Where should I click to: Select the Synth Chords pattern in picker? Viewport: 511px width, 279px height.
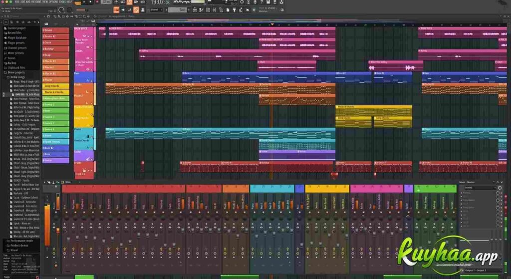pos(56,142)
